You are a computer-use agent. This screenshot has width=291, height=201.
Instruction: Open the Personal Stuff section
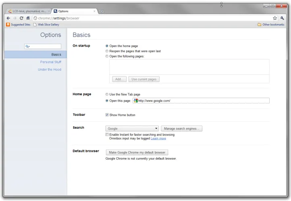(x=51, y=62)
